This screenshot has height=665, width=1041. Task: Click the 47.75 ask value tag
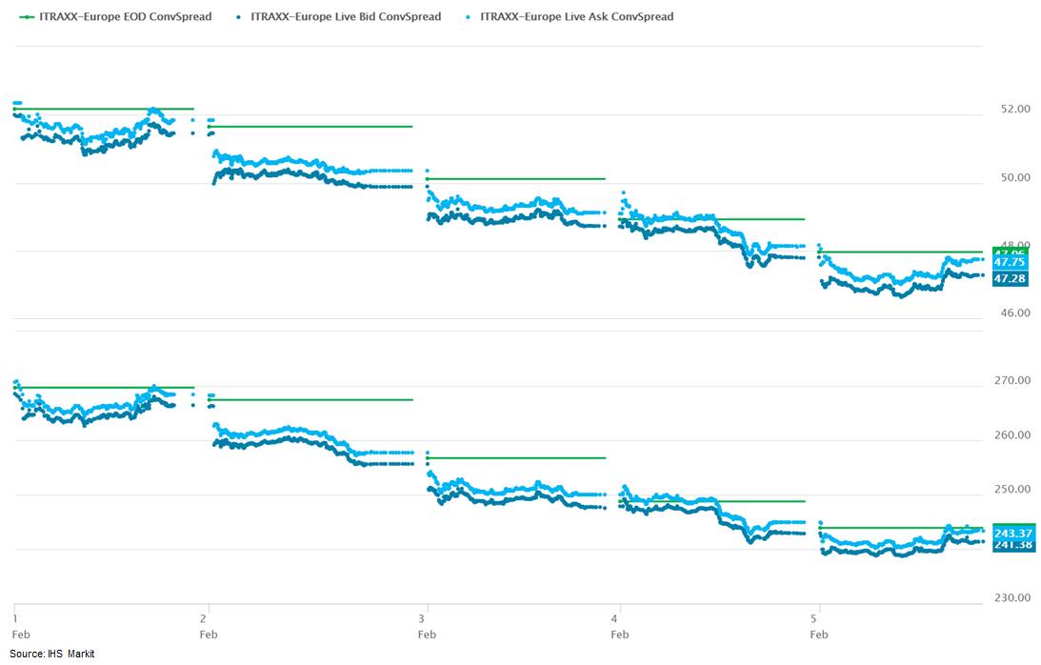1009,262
